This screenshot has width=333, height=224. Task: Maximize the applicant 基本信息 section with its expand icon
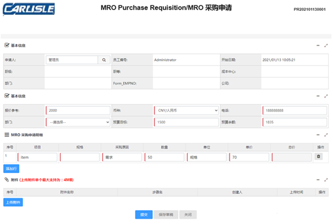click(326, 46)
